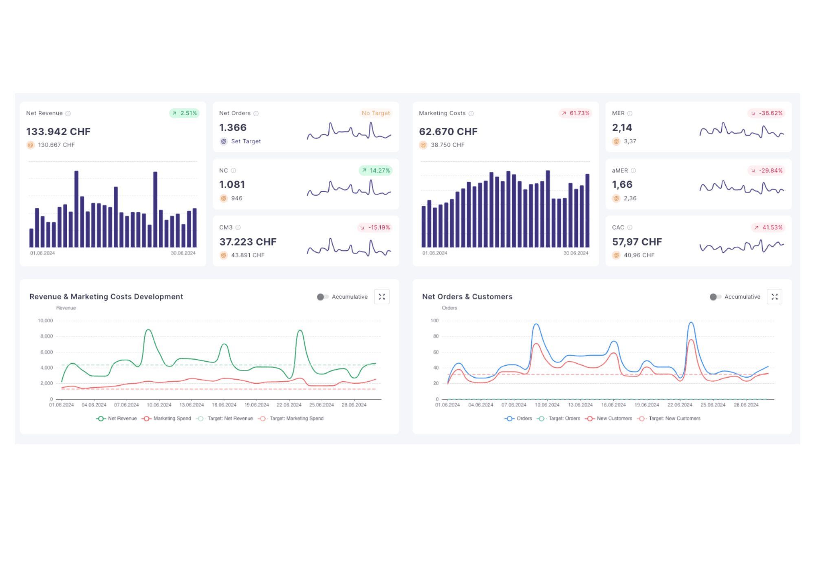
Task: Enable Accumulative view for Net Orders & Customers
Action: tap(715, 297)
